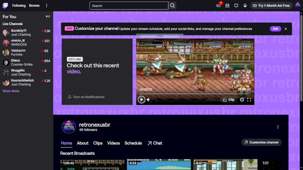Image resolution: width=303 pixels, height=170 pixels.
Task: Open the Get Bits diamond icon
Action: click(x=245, y=6)
